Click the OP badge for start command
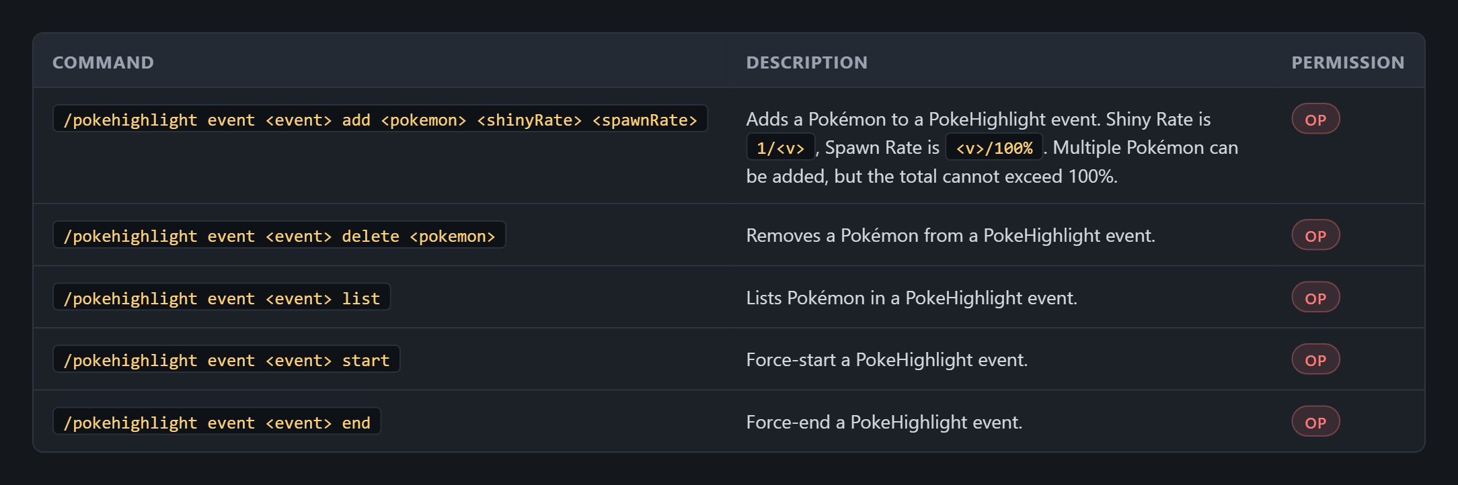1458x485 pixels. pyautogui.click(x=1315, y=360)
